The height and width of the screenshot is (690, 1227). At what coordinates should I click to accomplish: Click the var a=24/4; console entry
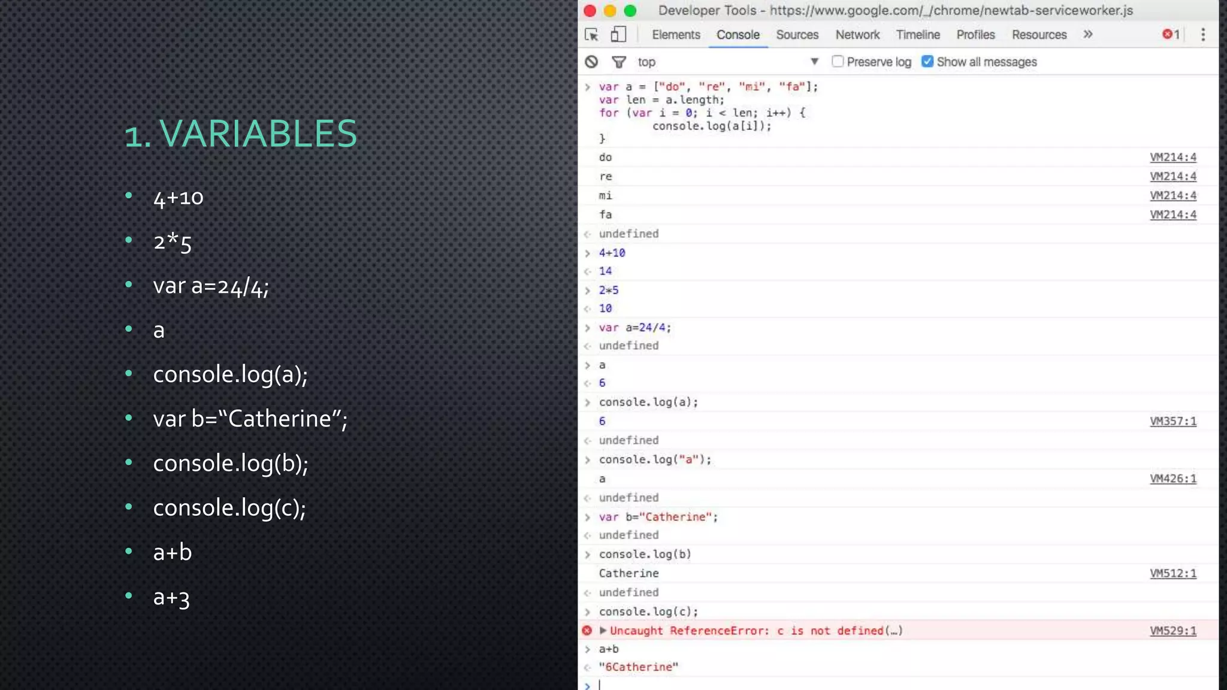[x=635, y=328]
